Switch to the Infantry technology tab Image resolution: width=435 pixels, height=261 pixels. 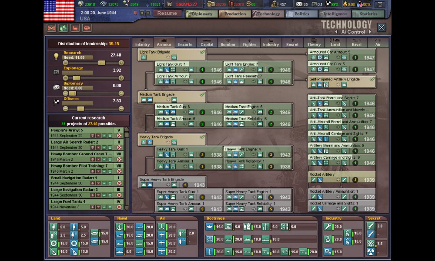143,43
